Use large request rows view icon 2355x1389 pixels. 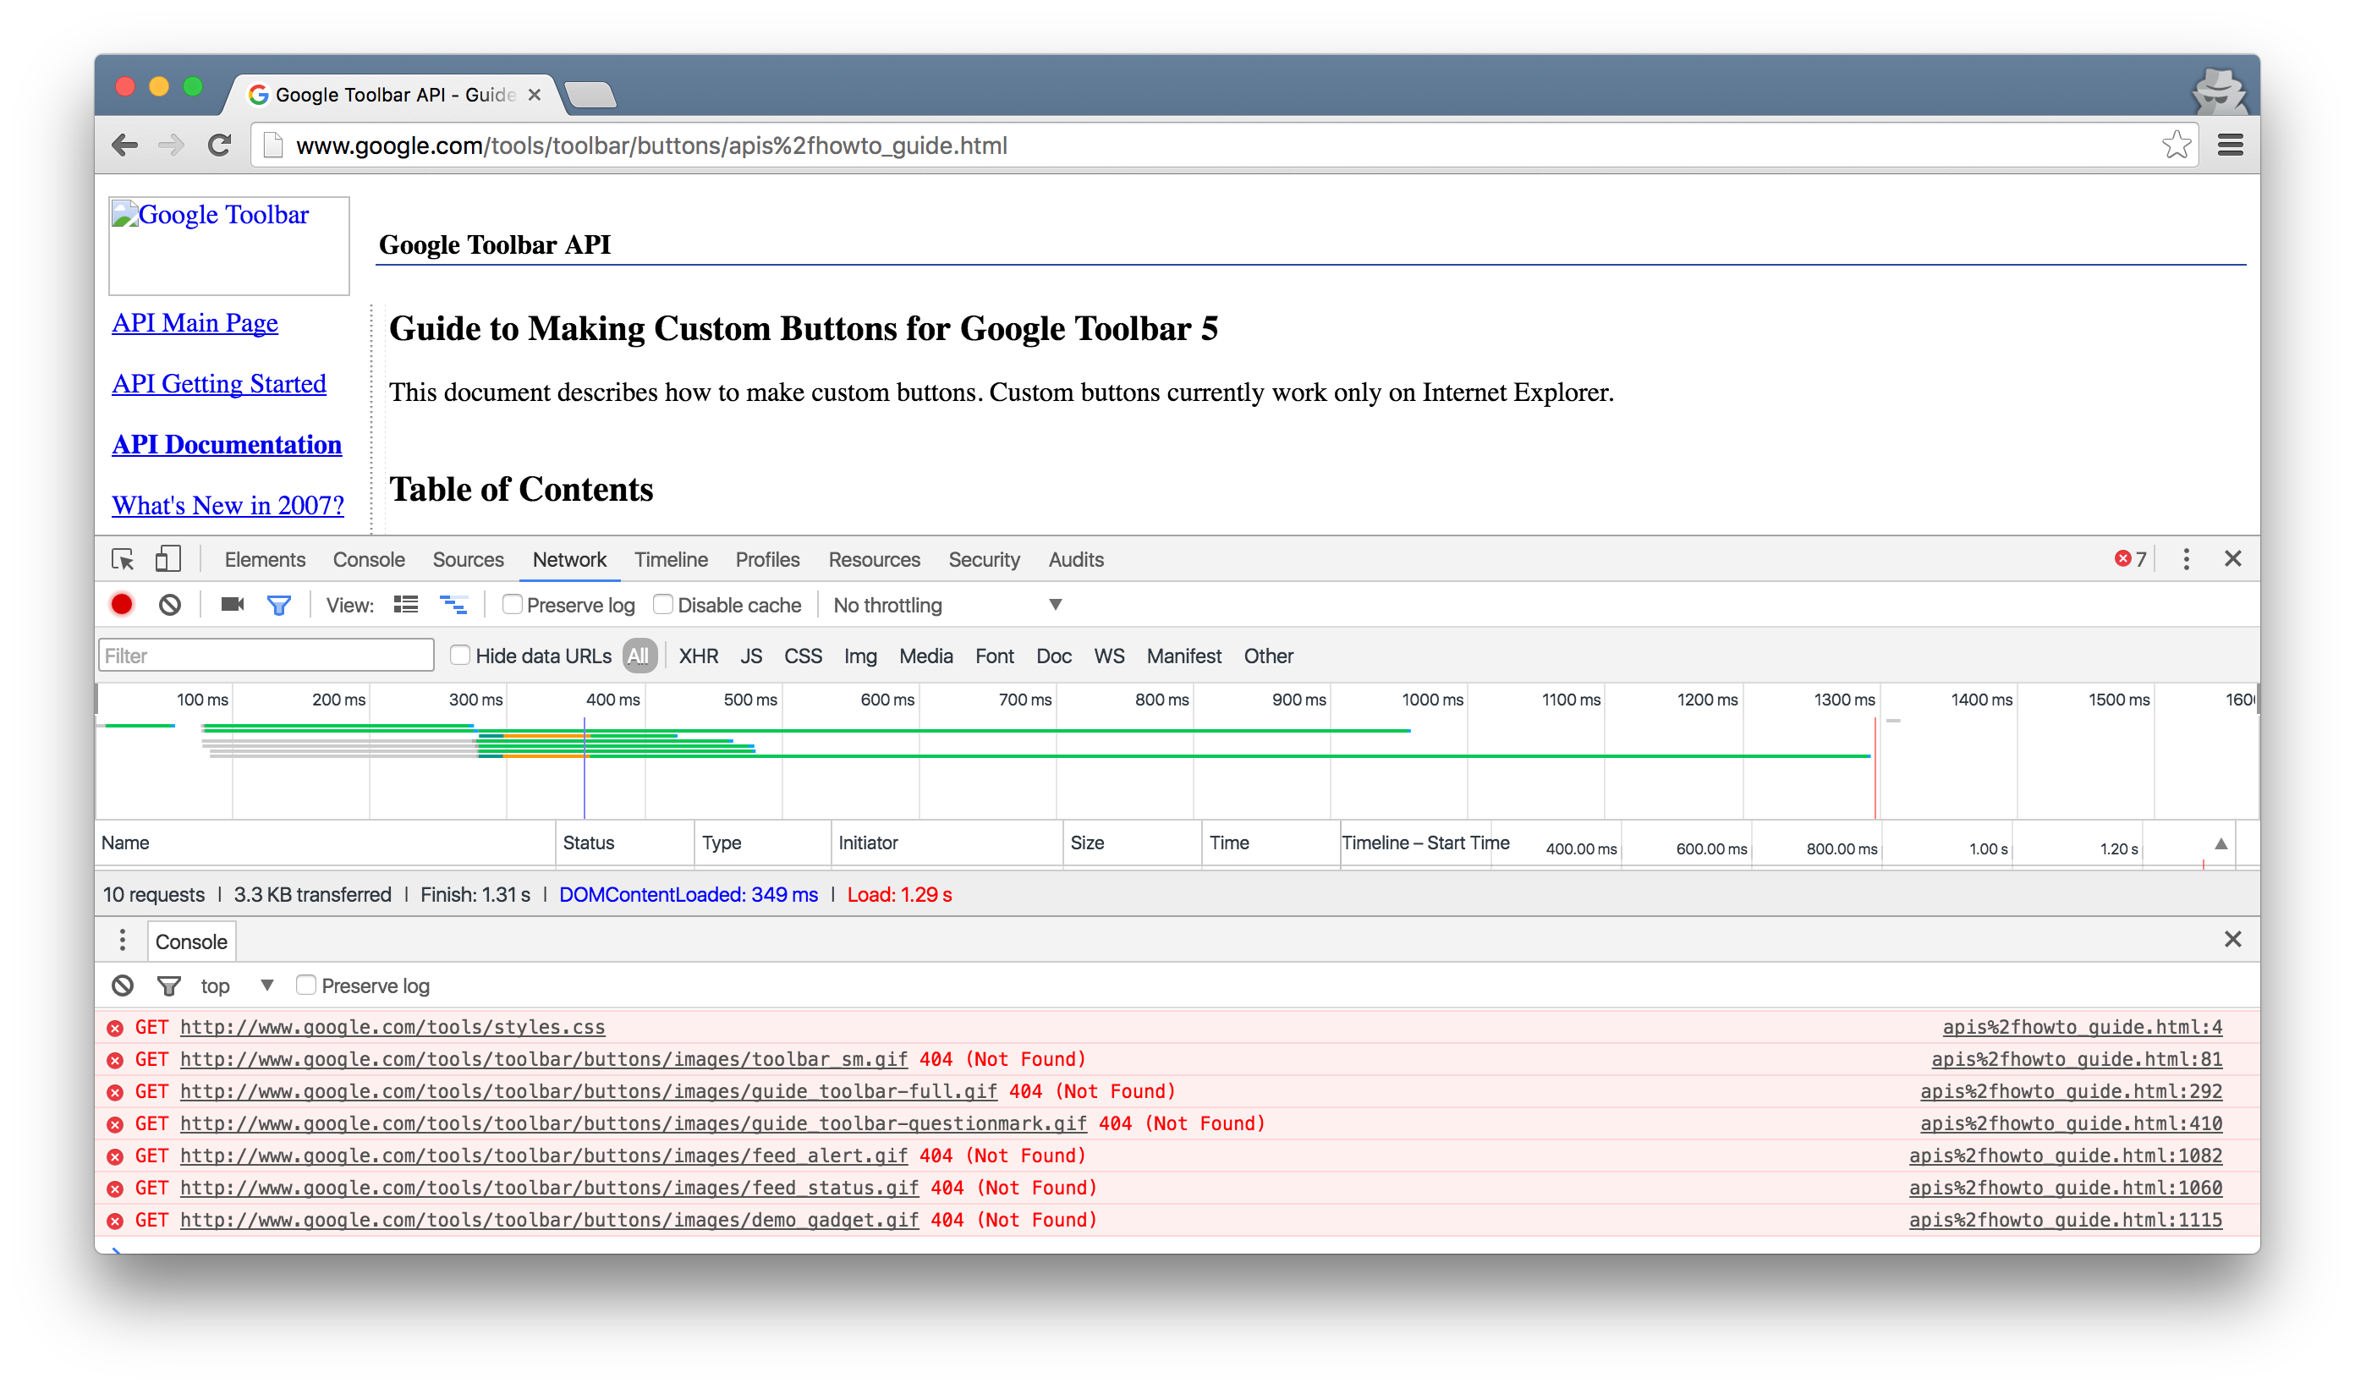pos(405,605)
